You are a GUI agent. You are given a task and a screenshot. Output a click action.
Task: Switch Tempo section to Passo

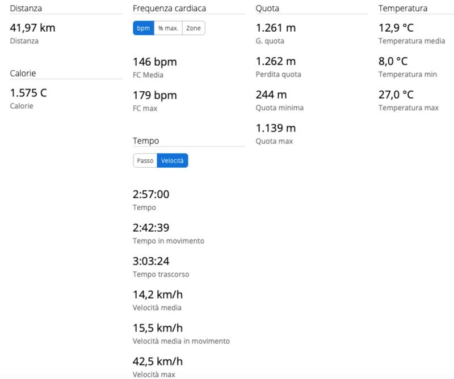[145, 161]
